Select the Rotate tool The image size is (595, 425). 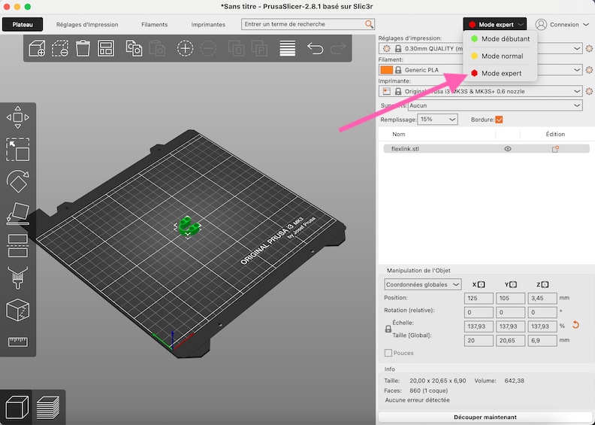coord(18,181)
